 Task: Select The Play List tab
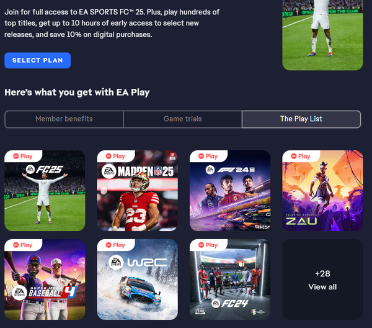pos(301,119)
